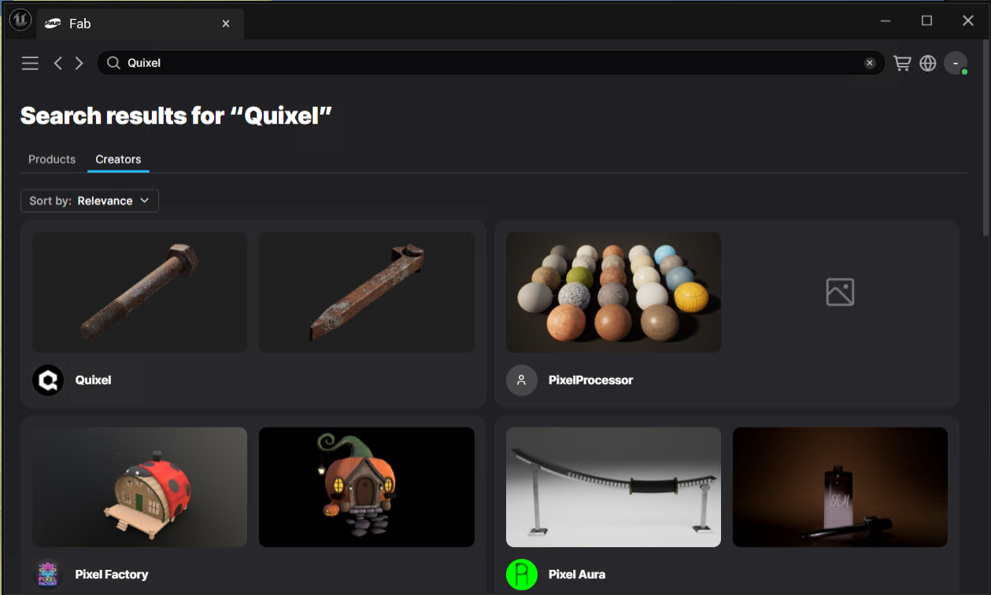Click inside the Quixel search field
This screenshot has width=991, height=595.
[x=492, y=63]
